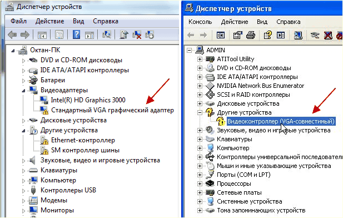This screenshot has height=218, width=343.
Task: Click the ADMIN computer icon in the right tree
Action: click(200, 50)
